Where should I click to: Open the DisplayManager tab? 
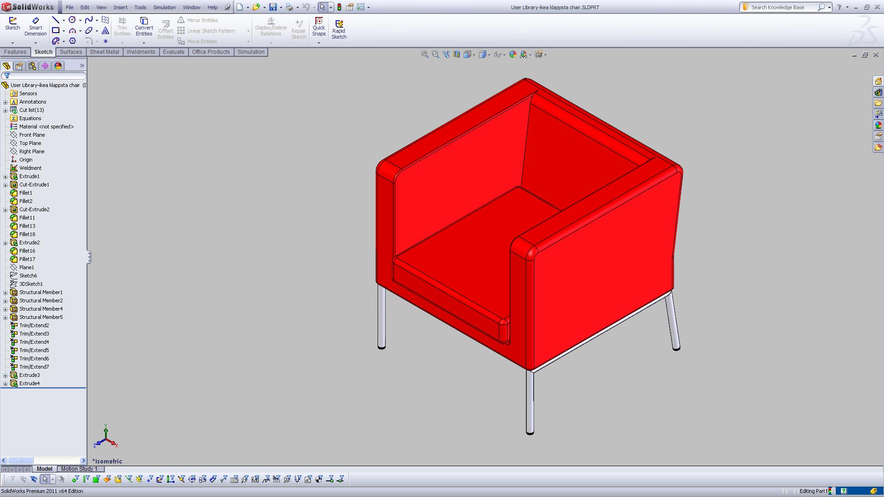pyautogui.click(x=58, y=66)
